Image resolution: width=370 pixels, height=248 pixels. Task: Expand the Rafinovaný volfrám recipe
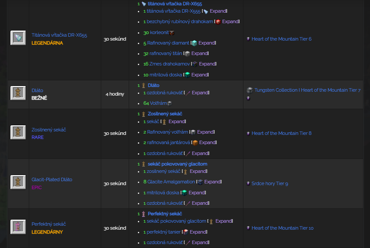(x=206, y=132)
